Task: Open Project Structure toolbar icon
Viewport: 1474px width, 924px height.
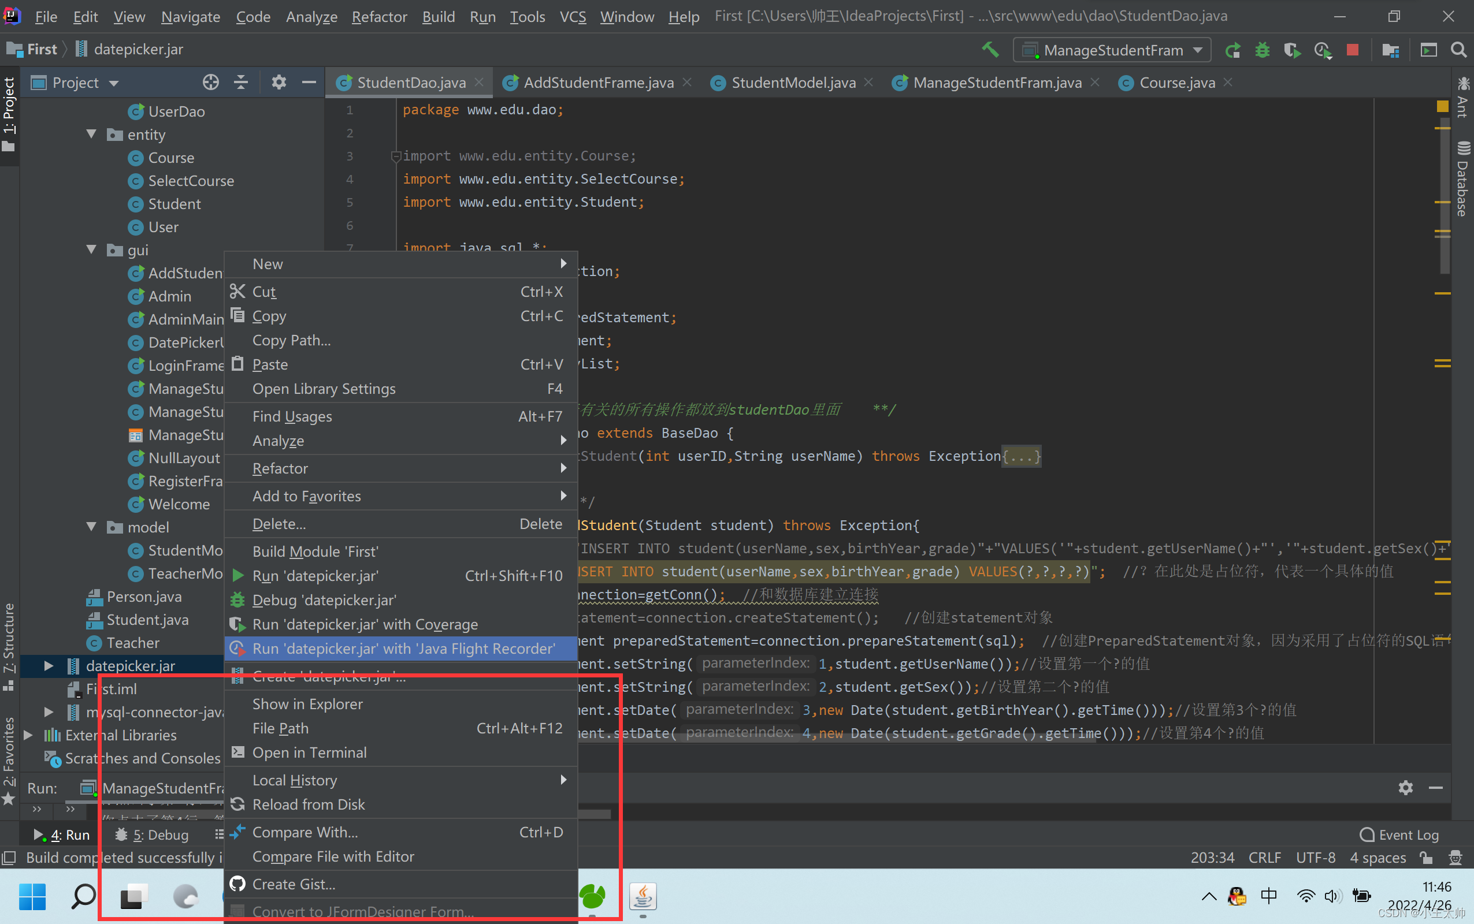Action: point(1390,50)
